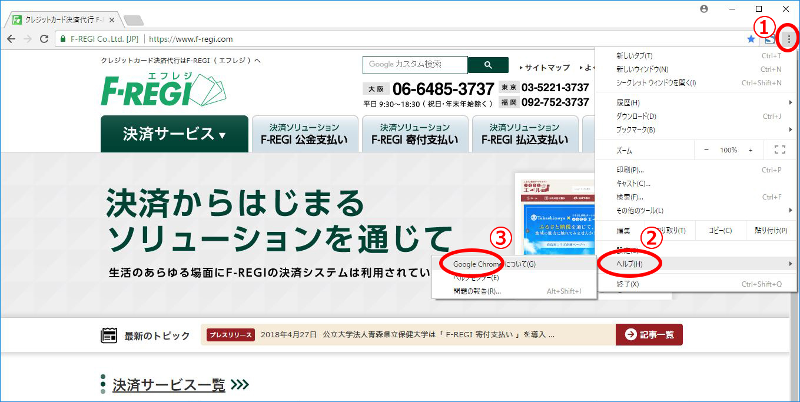Click the browser Forward arrow

[28, 39]
